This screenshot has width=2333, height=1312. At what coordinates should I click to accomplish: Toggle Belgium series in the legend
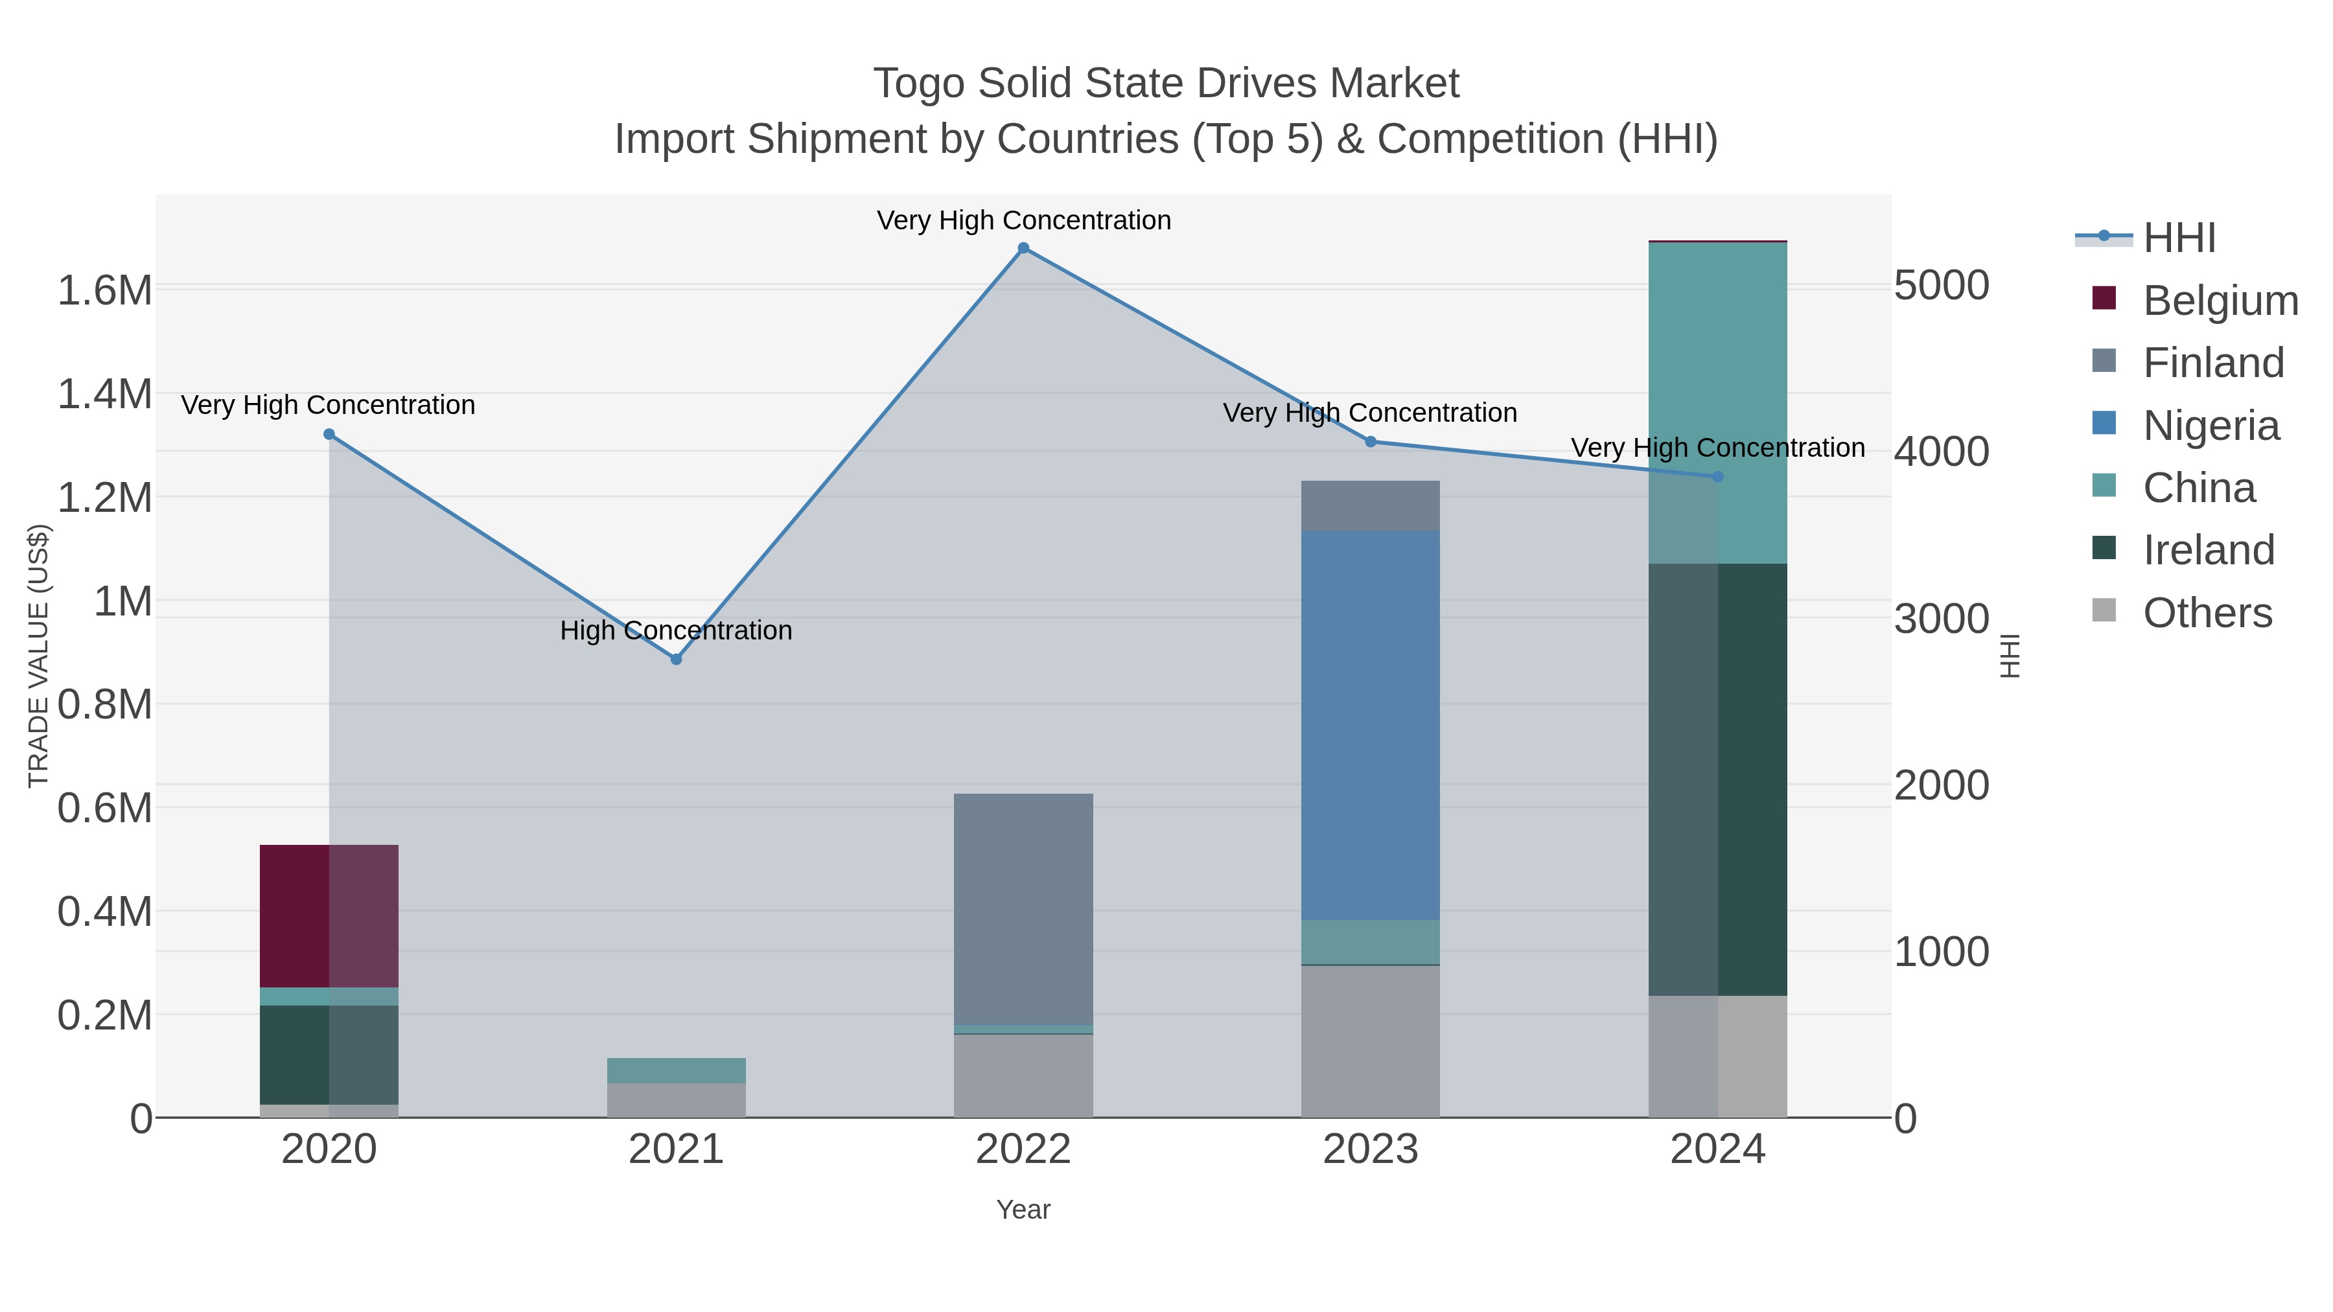coord(2196,301)
